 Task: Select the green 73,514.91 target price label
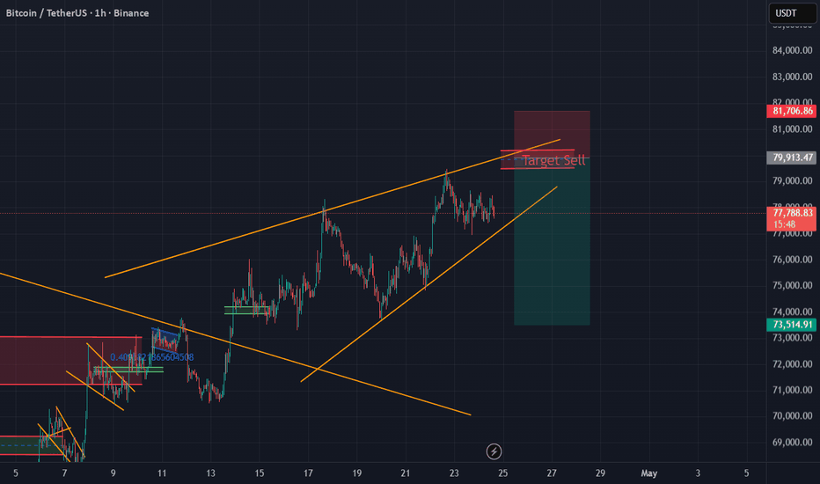point(791,325)
